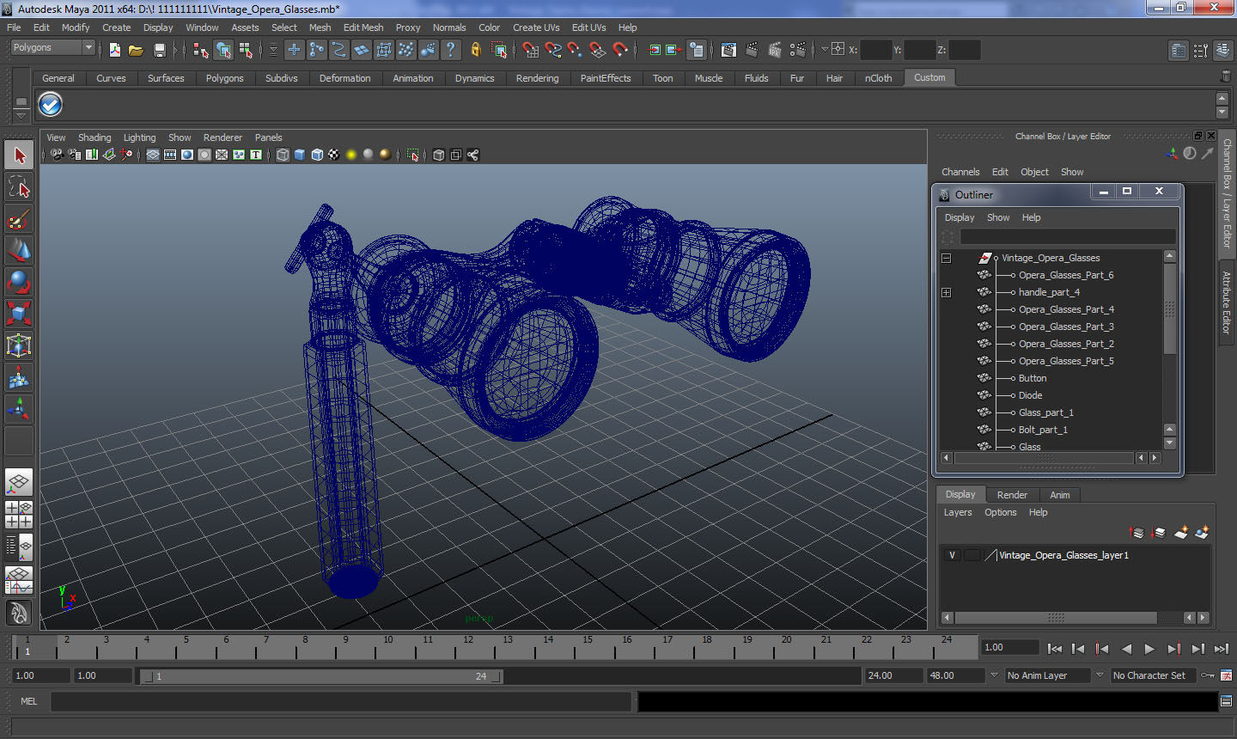Screen dimensions: 1237x739
Task: Open the Anim layer tab
Action: [1060, 495]
